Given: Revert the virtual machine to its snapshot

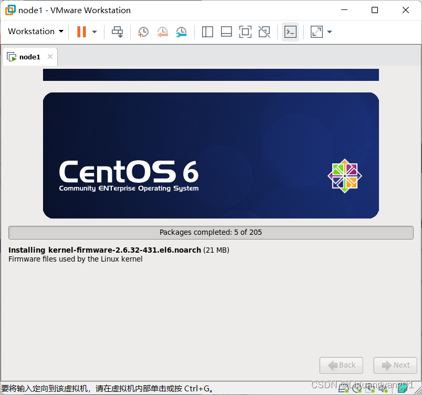Looking at the screenshot, I should 162,32.
